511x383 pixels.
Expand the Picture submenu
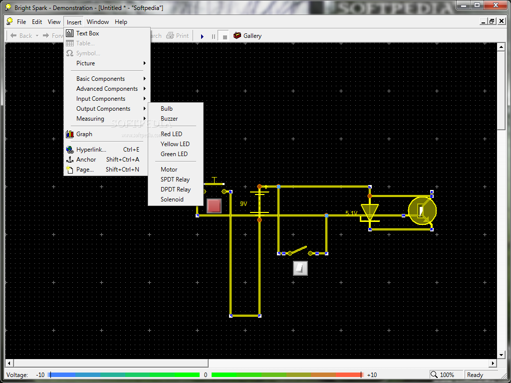tap(107, 63)
